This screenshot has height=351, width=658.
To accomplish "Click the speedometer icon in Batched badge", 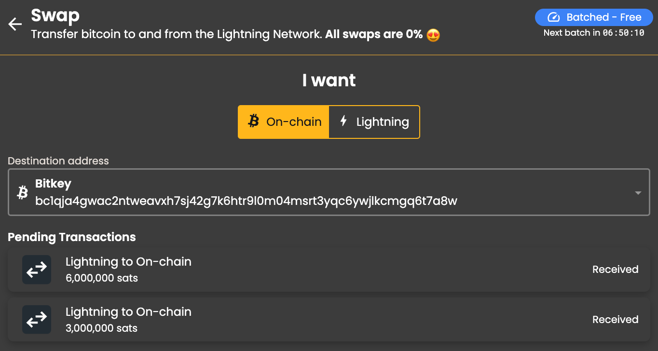I will tap(553, 18).
